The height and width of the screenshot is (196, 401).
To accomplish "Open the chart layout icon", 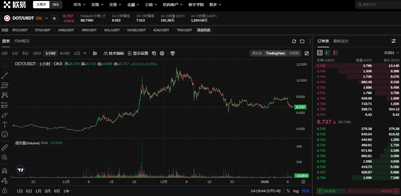I will [302, 41].
